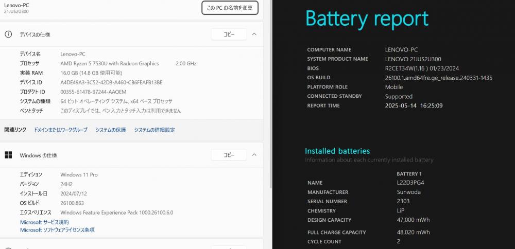Copy device specifications with コピー button
This screenshot has height=249, width=515.
pyautogui.click(x=229, y=34)
